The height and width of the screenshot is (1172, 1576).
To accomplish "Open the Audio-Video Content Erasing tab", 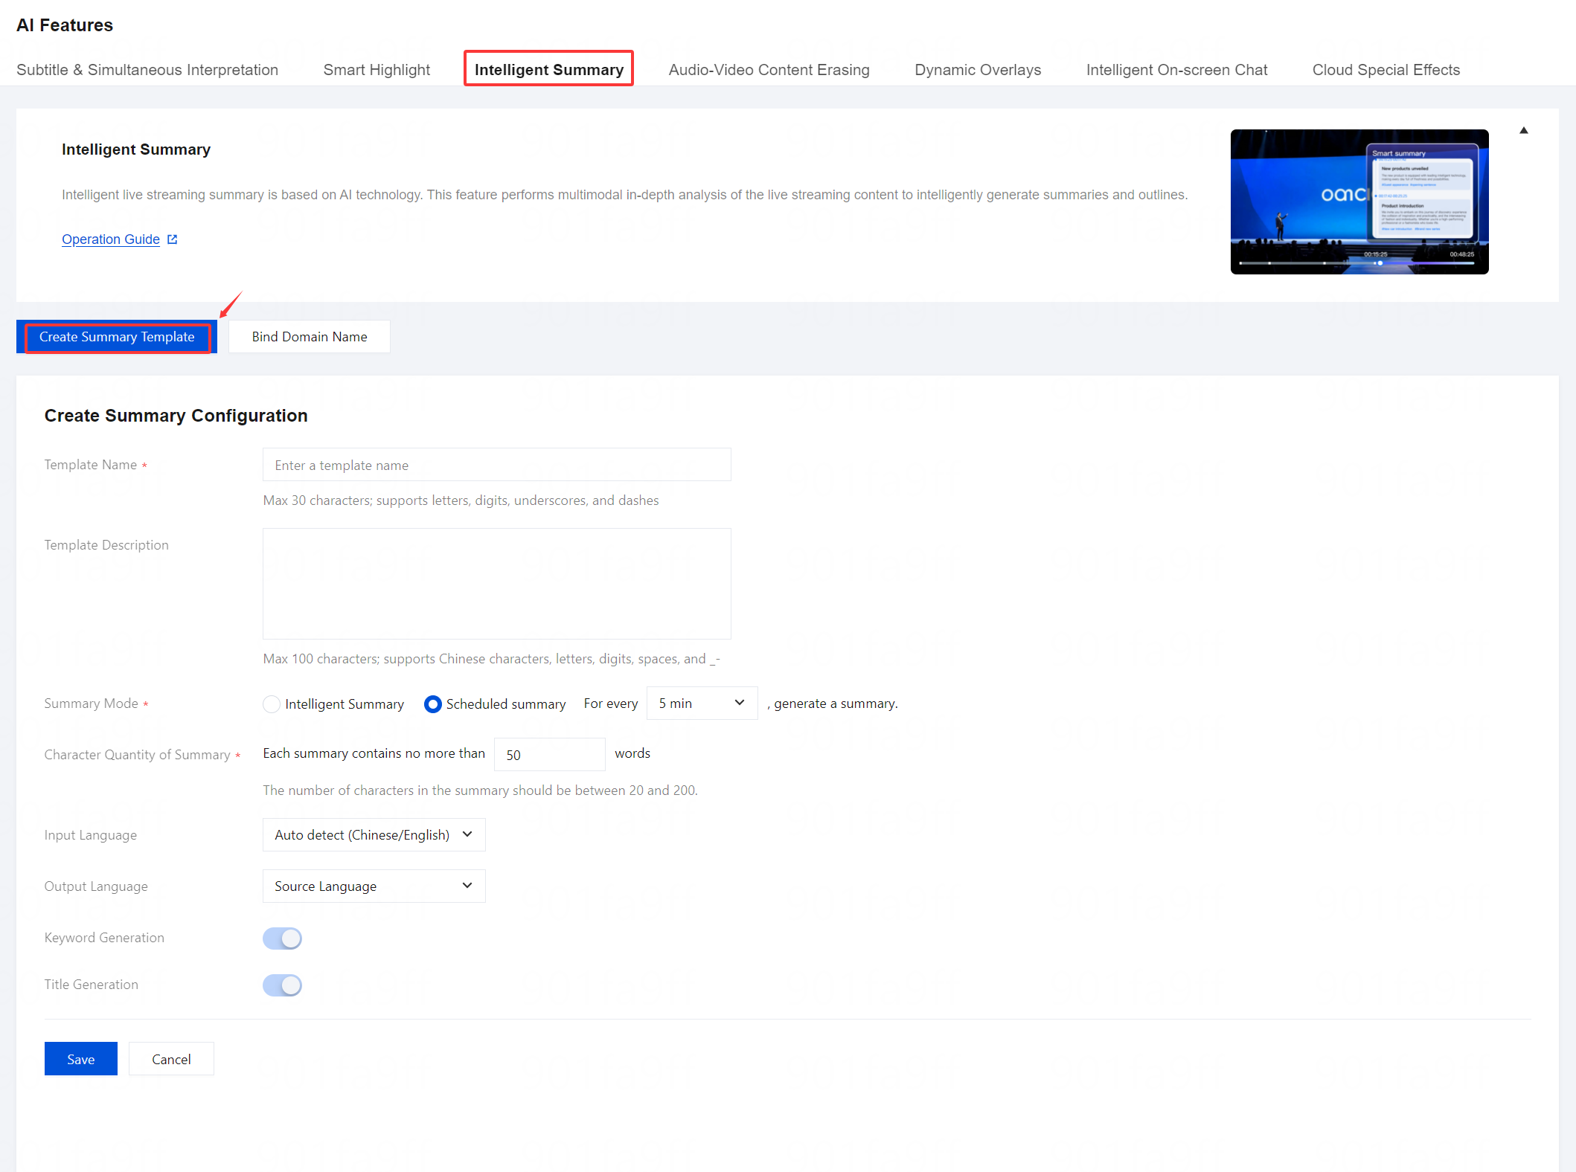I will click(x=769, y=70).
